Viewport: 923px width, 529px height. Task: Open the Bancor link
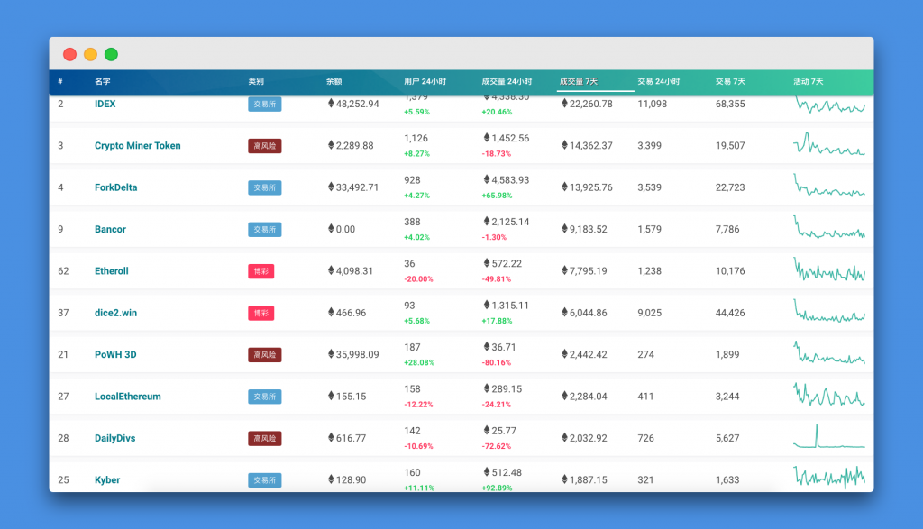pos(110,229)
